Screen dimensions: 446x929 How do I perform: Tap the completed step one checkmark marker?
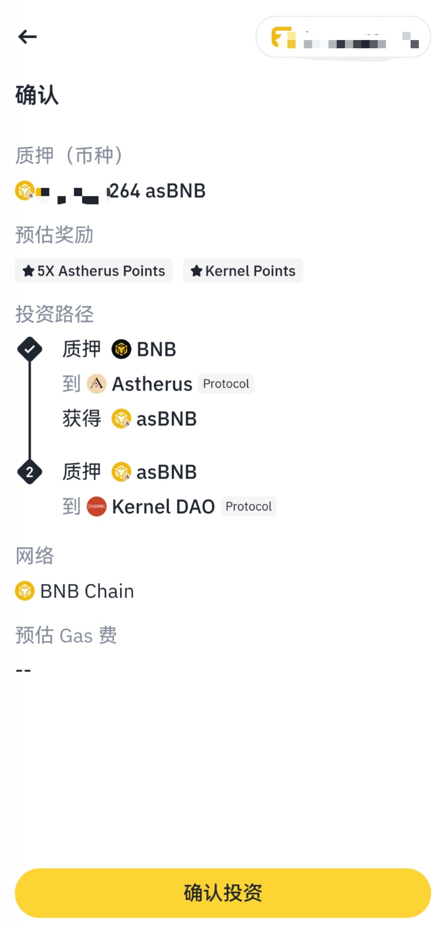(30, 349)
